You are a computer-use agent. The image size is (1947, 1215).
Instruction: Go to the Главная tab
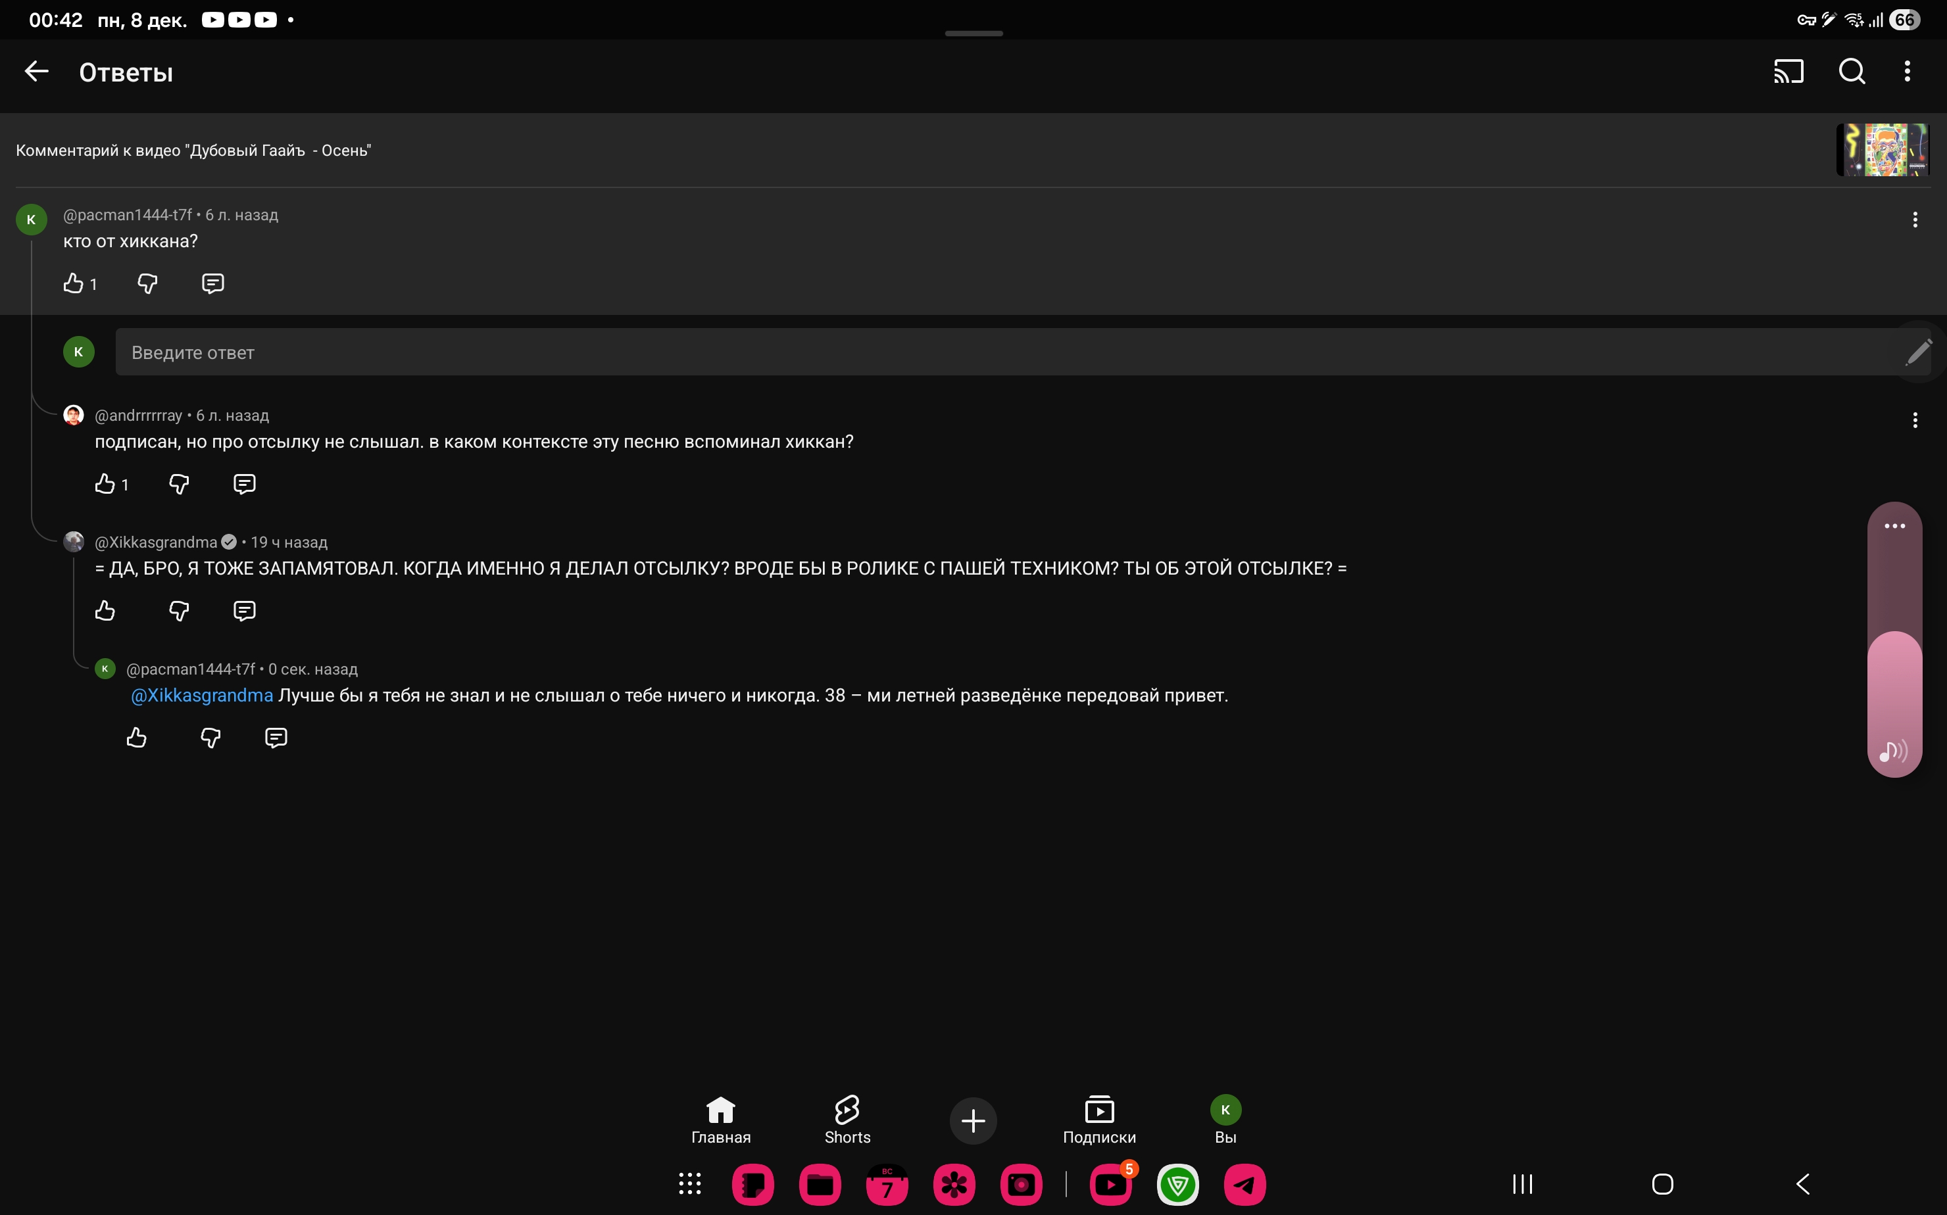(720, 1120)
